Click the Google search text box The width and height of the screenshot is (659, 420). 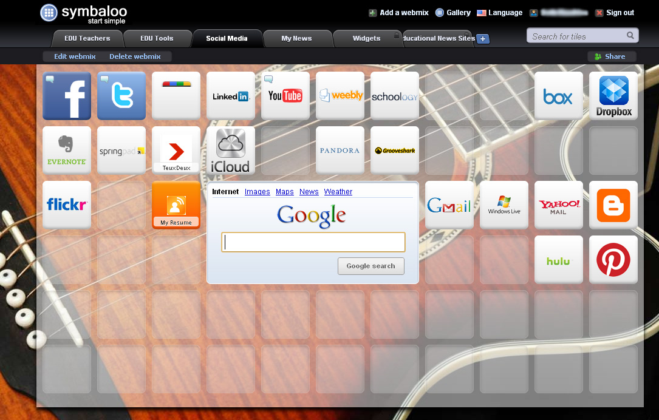click(x=313, y=242)
